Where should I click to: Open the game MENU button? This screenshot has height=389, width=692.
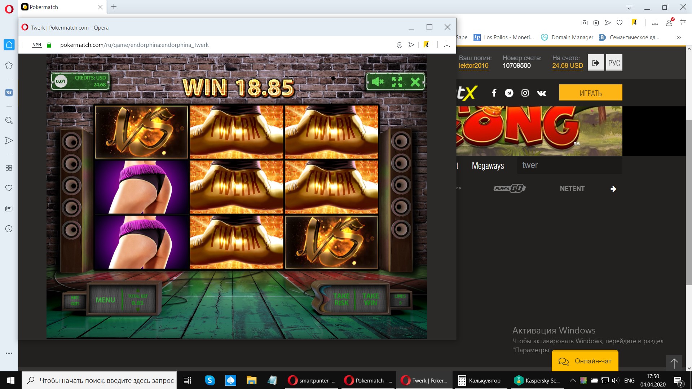[x=105, y=300]
